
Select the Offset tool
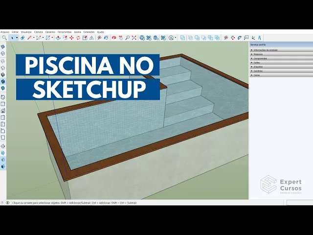point(65,38)
